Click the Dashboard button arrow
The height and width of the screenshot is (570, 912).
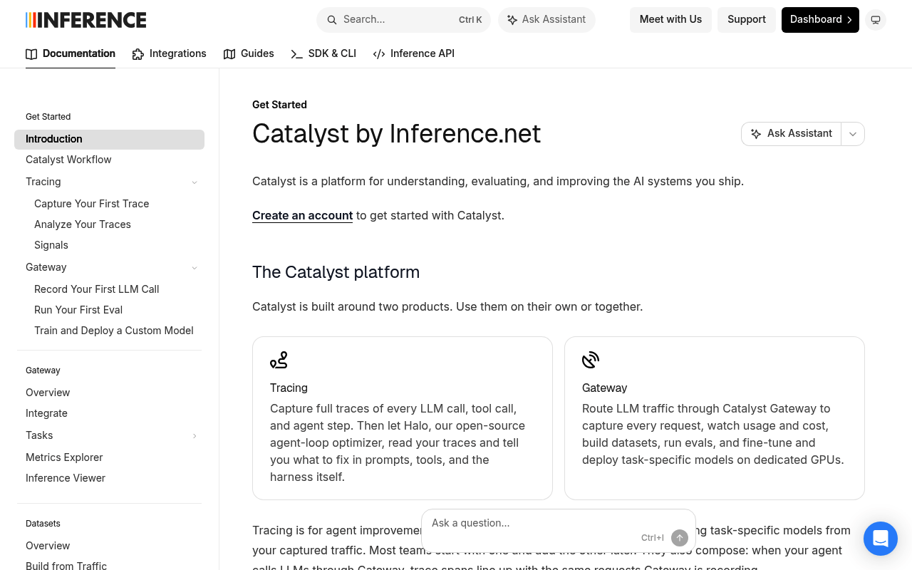[x=849, y=20]
